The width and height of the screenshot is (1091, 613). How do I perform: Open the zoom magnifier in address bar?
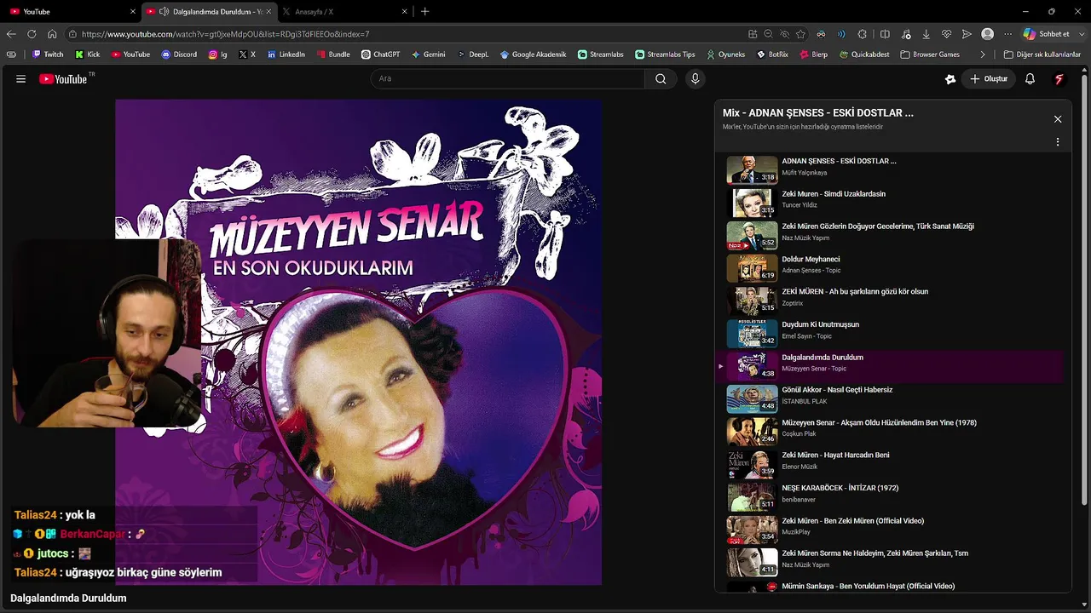[768, 34]
